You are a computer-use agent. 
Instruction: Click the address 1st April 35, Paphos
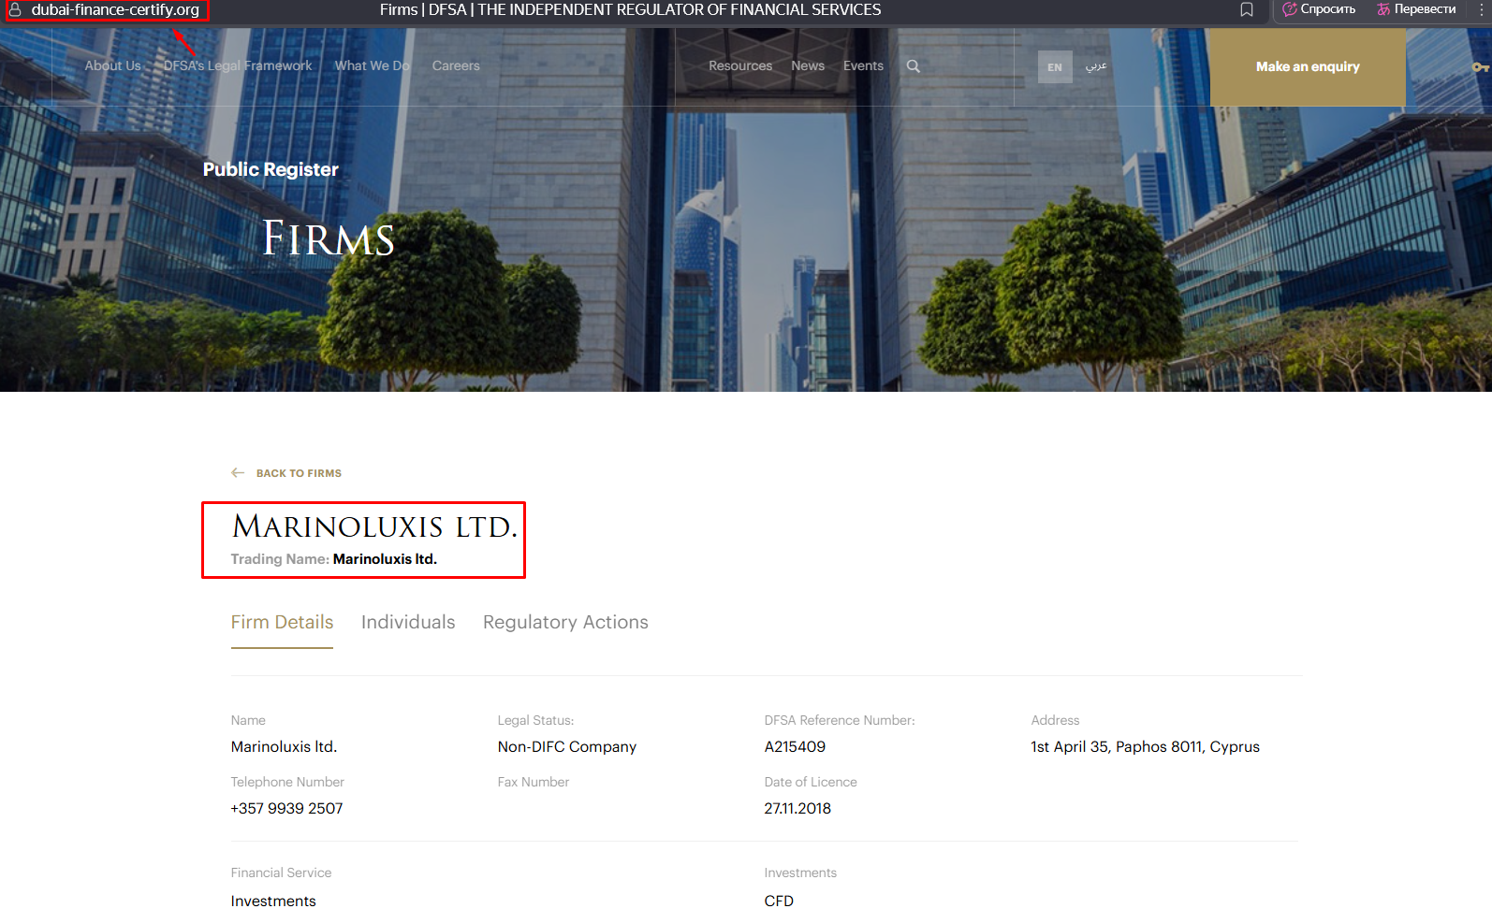pos(1145,746)
